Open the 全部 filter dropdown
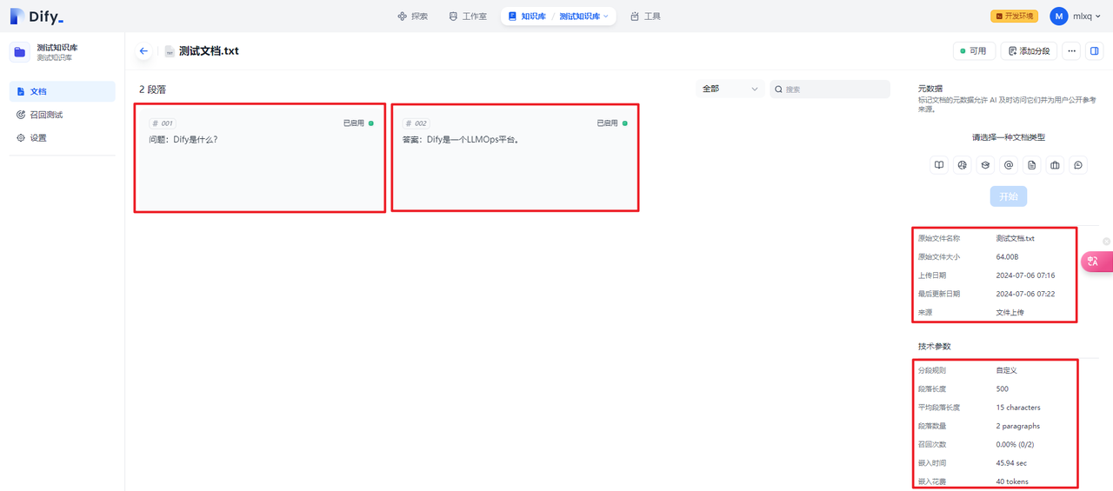Image resolution: width=1113 pixels, height=491 pixels. [730, 89]
